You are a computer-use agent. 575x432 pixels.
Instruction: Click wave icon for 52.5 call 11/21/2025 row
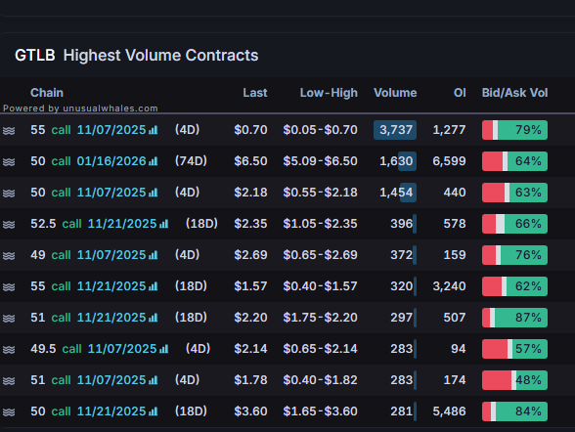point(9,224)
